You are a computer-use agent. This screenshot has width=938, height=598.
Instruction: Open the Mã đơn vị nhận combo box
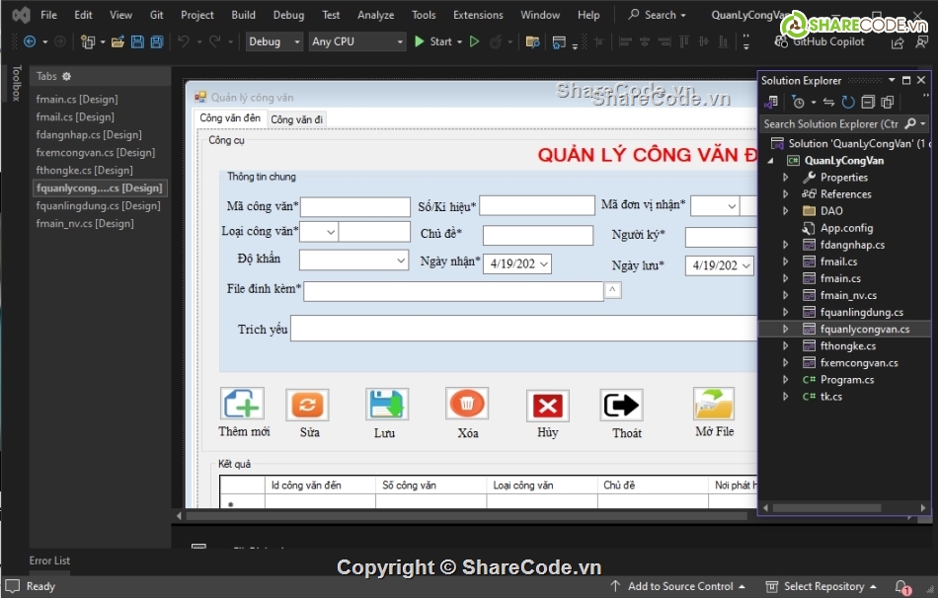(732, 205)
